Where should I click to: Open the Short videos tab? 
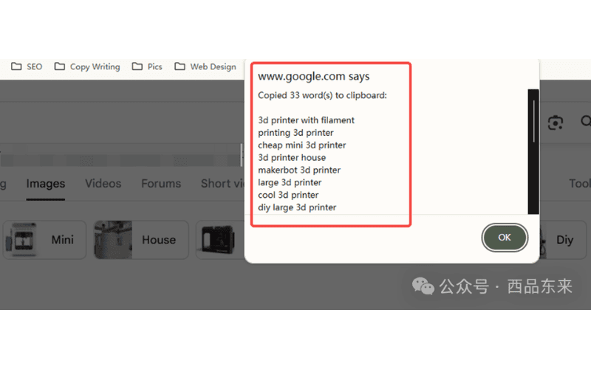[223, 183]
